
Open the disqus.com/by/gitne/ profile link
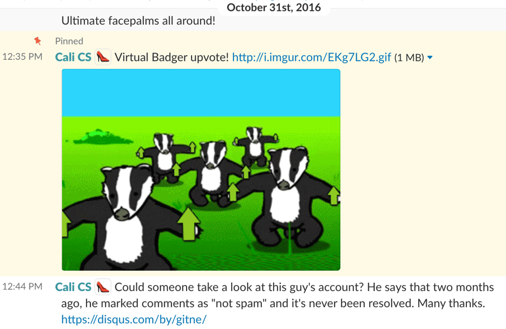pos(134,319)
